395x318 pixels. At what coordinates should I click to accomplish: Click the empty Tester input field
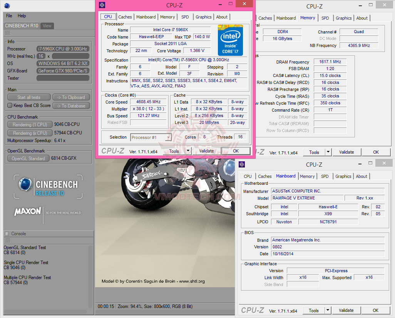63,78
